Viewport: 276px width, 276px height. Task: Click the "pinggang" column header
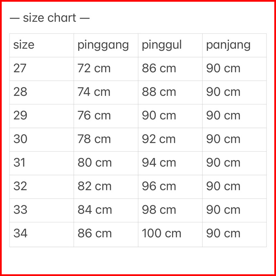(x=103, y=45)
